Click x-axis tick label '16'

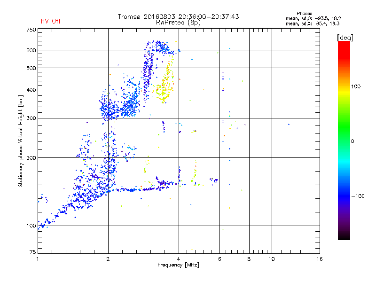[x=320, y=259]
